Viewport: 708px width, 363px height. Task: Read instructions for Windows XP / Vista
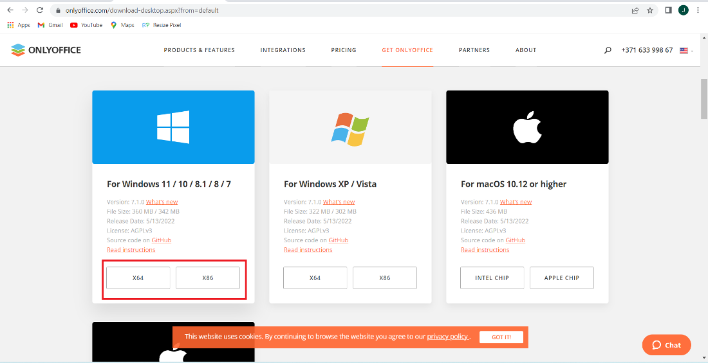pyautogui.click(x=308, y=250)
